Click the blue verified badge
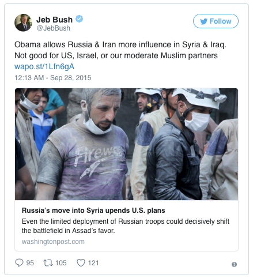 pos(79,19)
